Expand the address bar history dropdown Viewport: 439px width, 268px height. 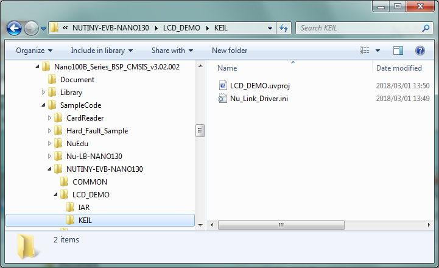[x=270, y=28]
